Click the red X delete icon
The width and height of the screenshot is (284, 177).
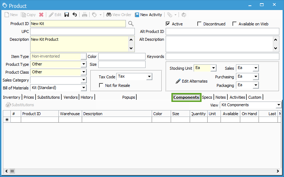click(x=41, y=15)
